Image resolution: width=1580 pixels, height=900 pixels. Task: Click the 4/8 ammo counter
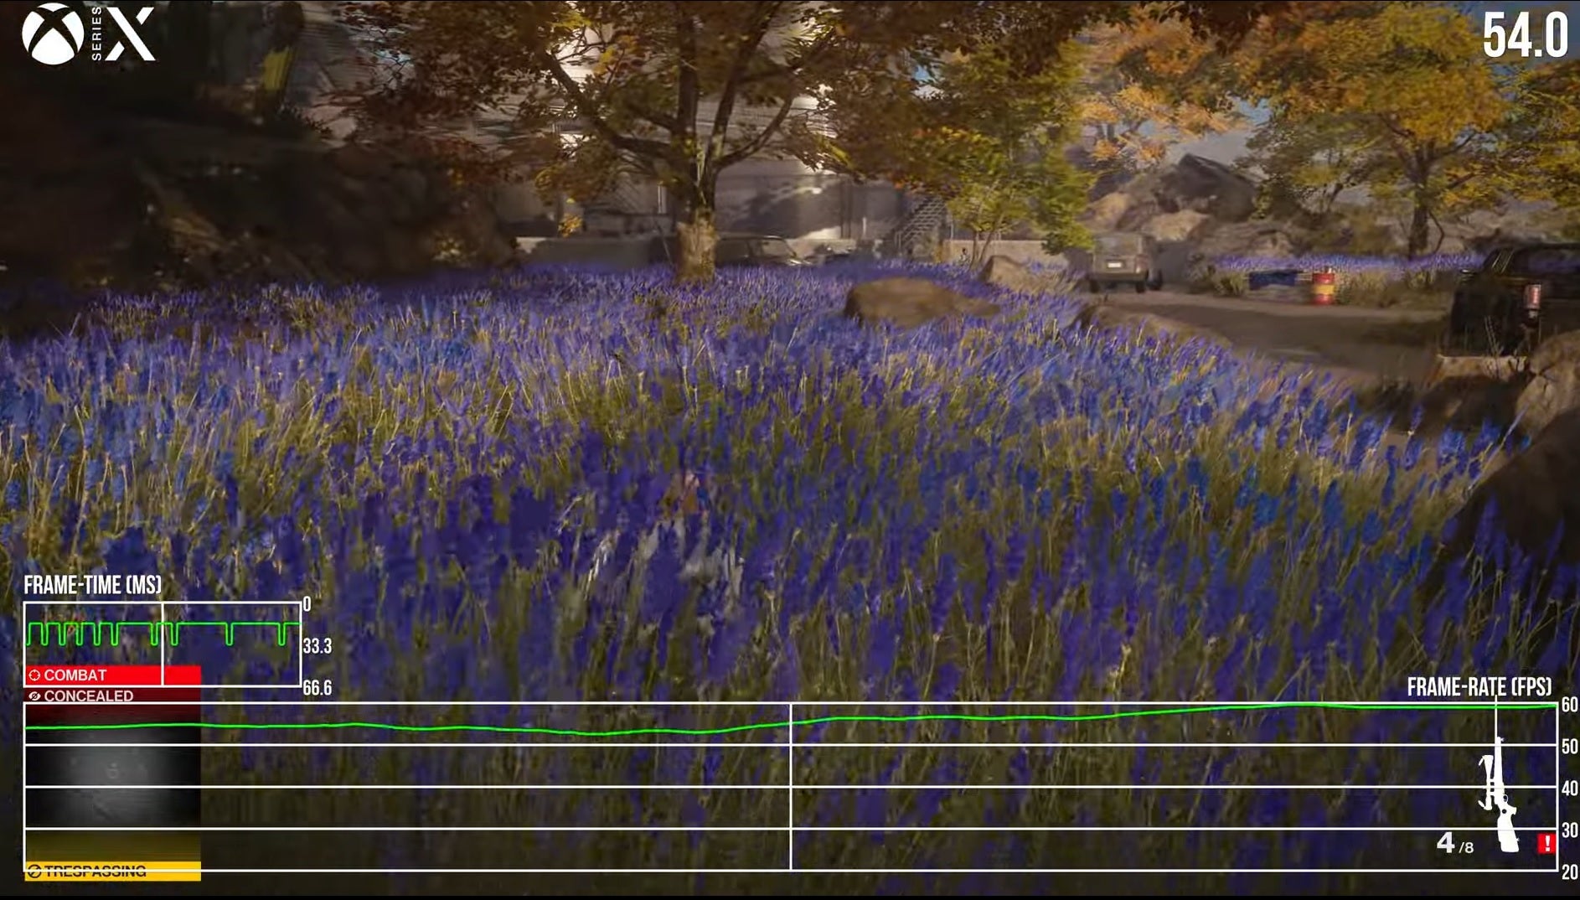(1453, 844)
